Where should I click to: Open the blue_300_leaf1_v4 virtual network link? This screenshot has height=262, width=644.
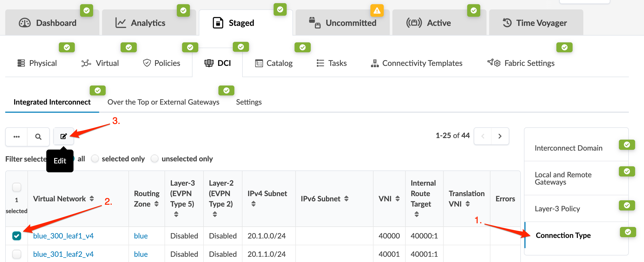point(63,236)
